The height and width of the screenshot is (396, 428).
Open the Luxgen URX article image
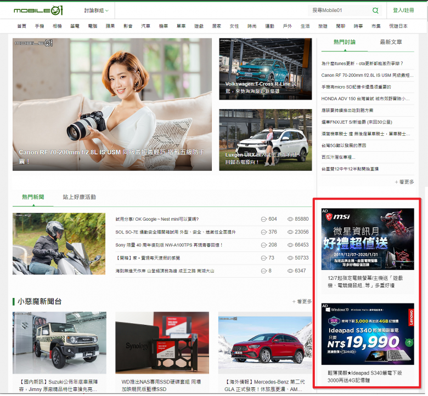pos(266,140)
